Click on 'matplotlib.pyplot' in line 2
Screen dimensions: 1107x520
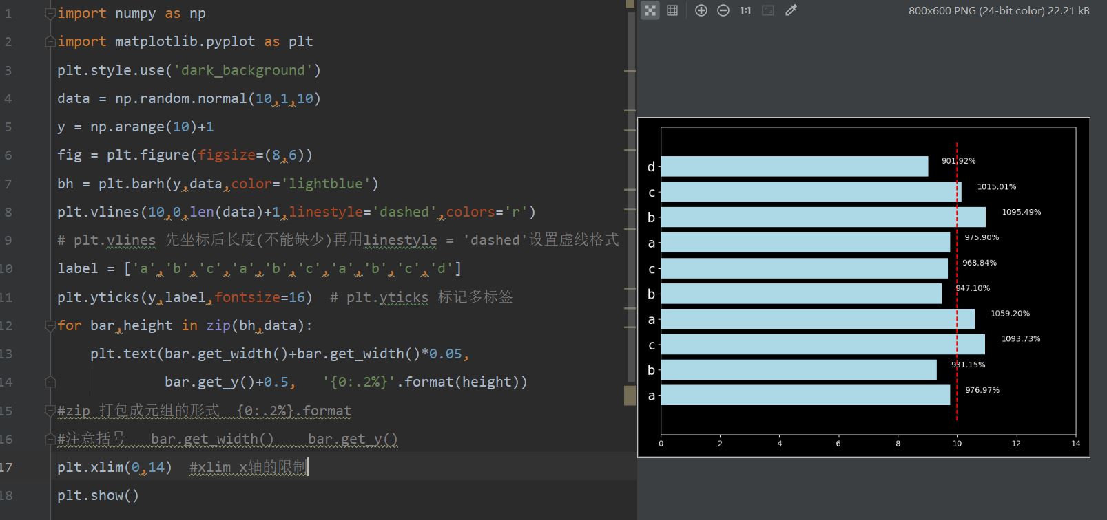pos(185,41)
